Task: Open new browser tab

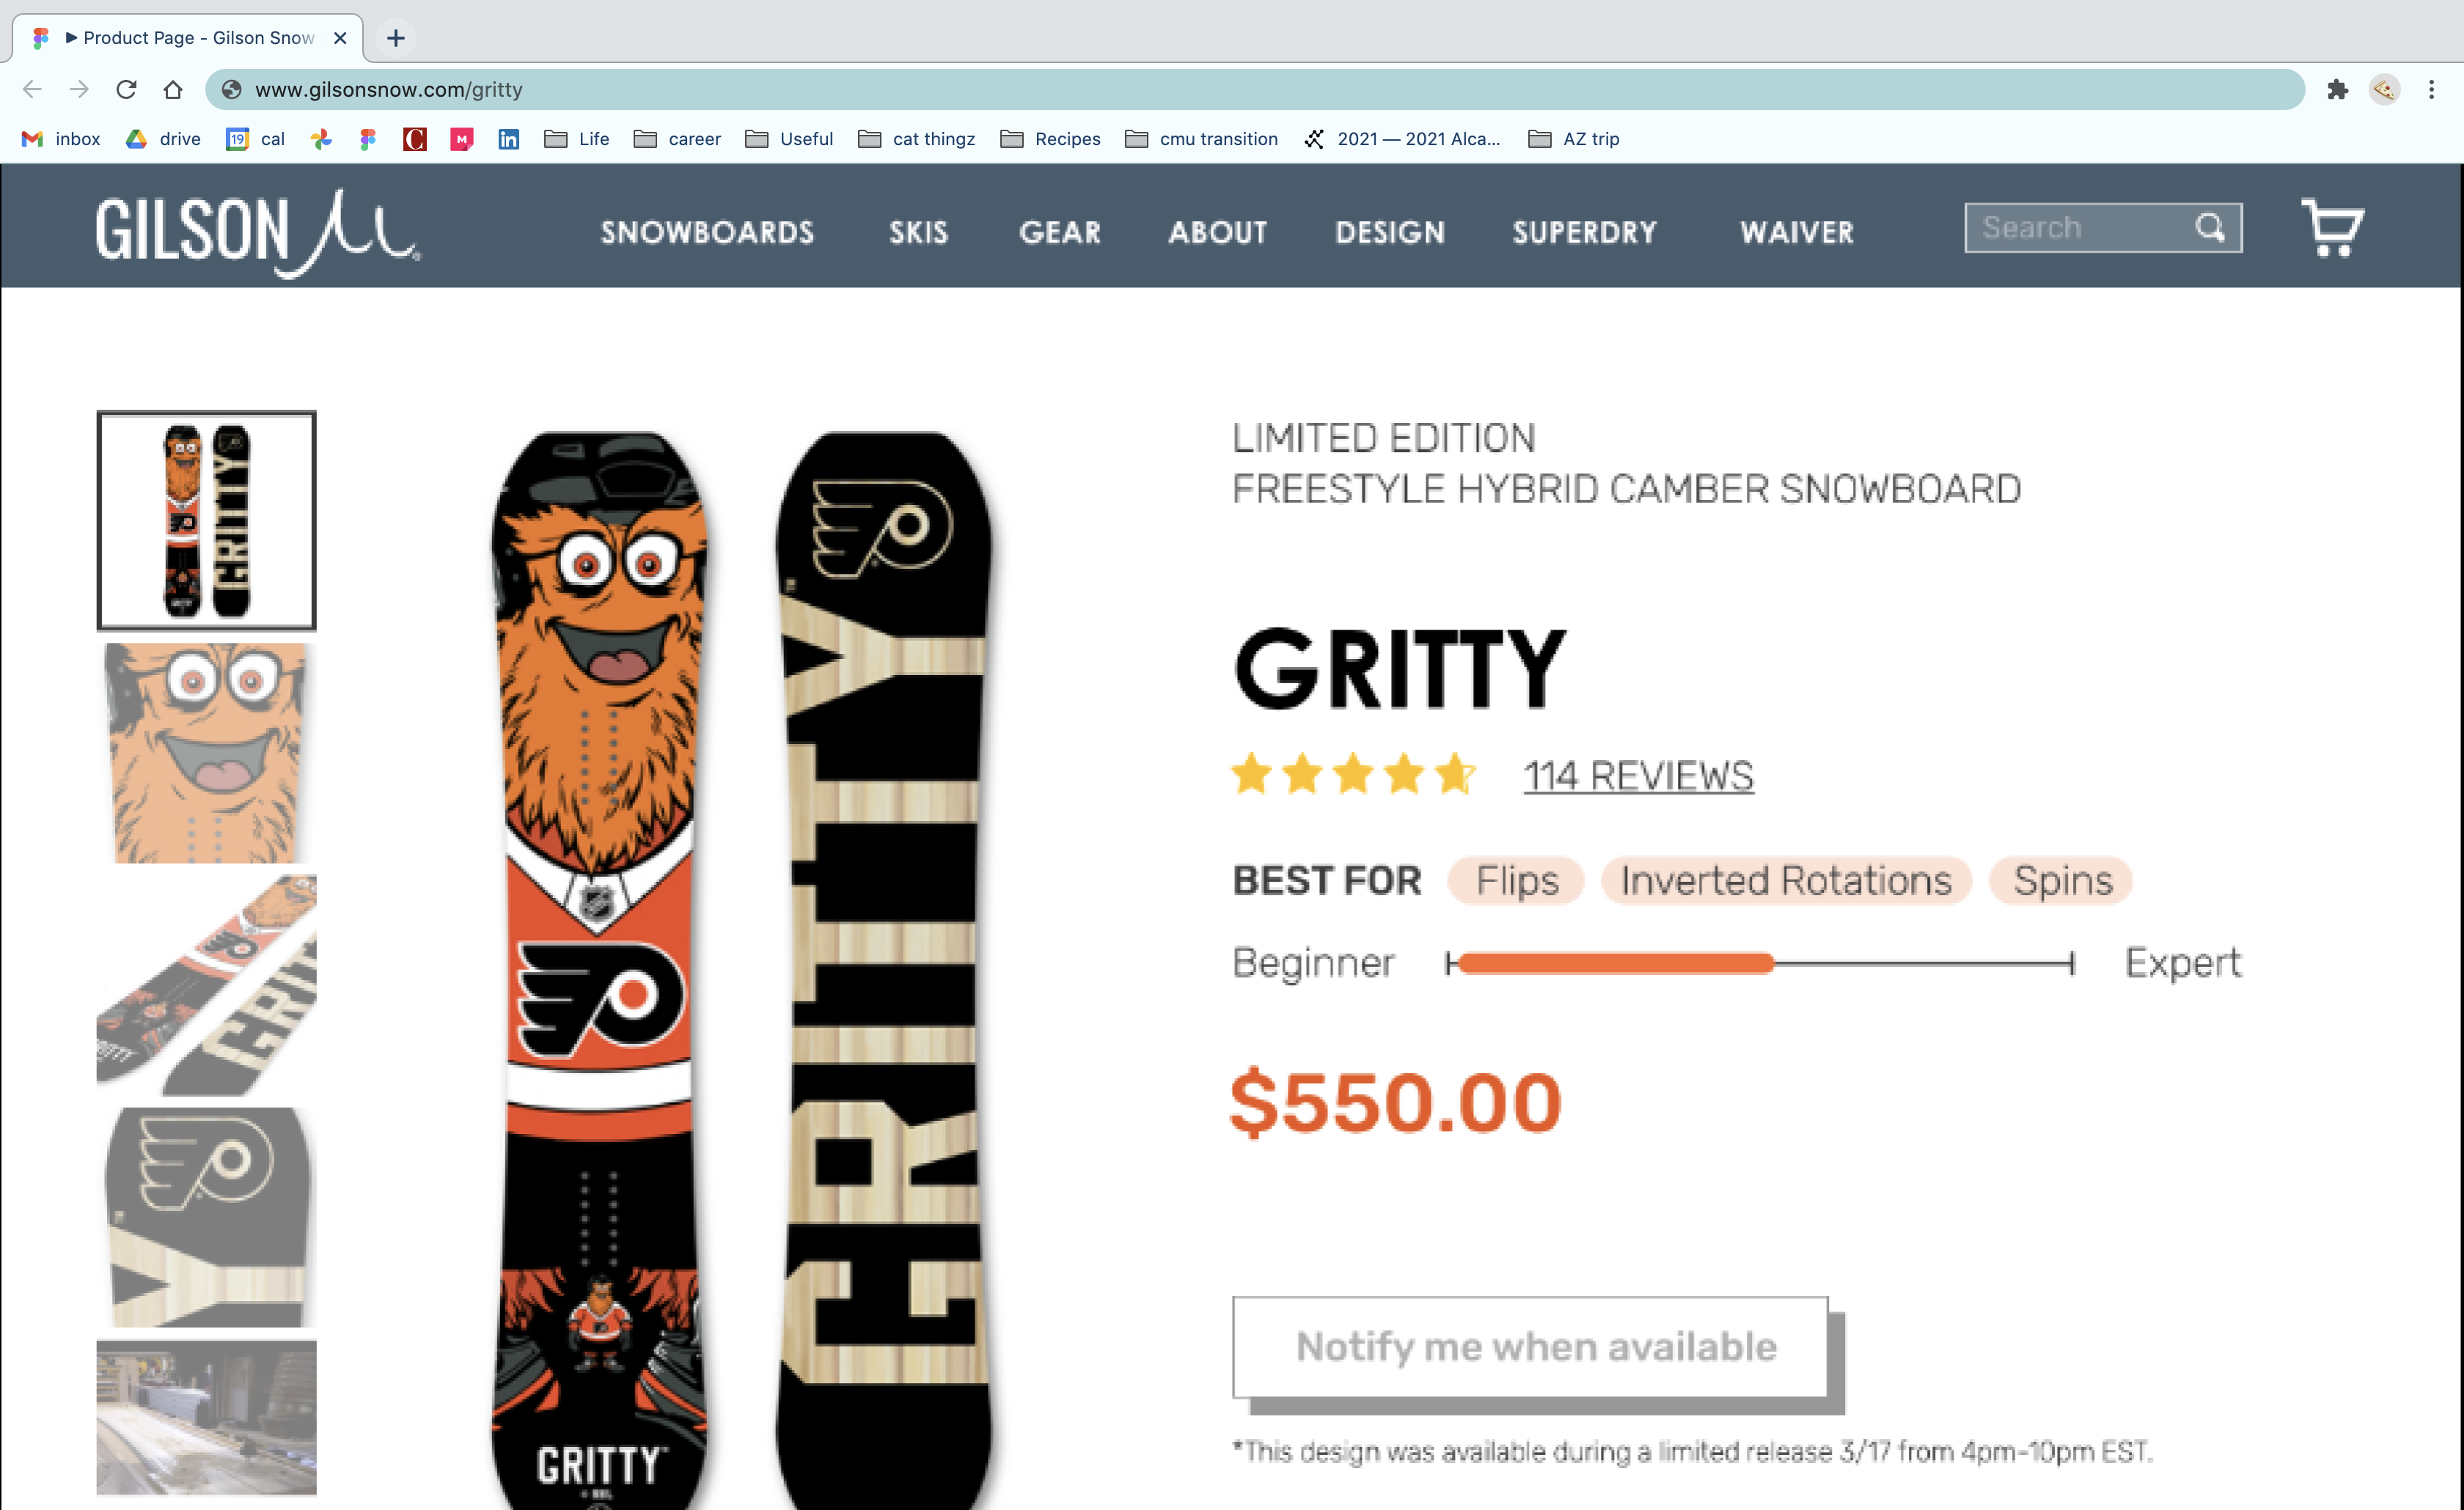Action: coord(396,38)
